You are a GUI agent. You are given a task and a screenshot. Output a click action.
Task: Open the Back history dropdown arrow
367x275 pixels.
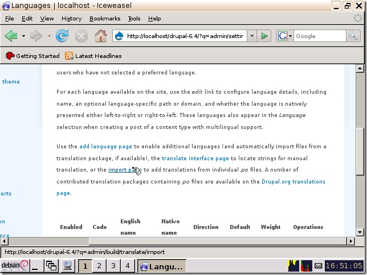pyautogui.click(x=23, y=36)
